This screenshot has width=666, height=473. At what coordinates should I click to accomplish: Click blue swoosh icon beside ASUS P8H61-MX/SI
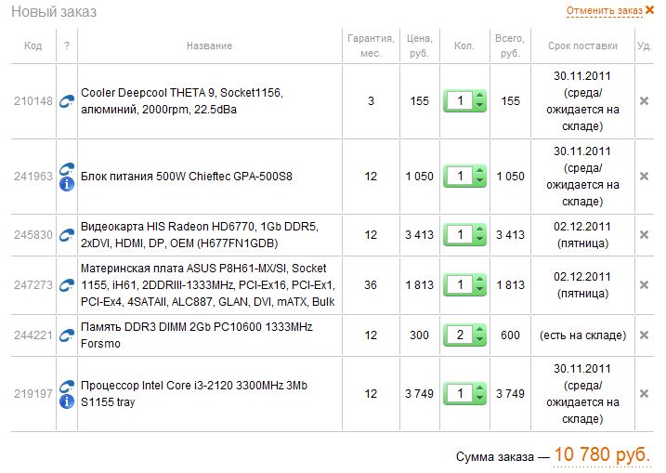click(x=67, y=285)
